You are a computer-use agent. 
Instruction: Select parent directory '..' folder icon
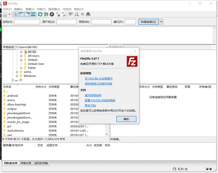(x=4, y=91)
